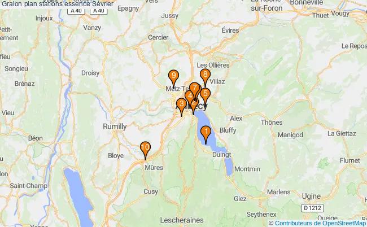
Task: Click the Bonneville town label
Action: click(x=307, y=3)
